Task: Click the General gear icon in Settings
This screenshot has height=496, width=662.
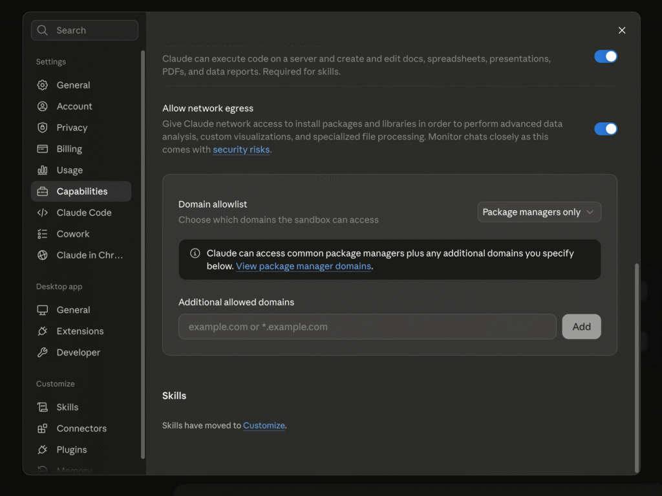Action: point(42,85)
